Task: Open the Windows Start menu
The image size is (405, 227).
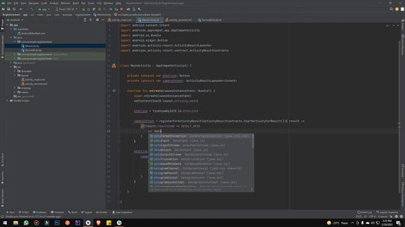Action: coord(5,223)
